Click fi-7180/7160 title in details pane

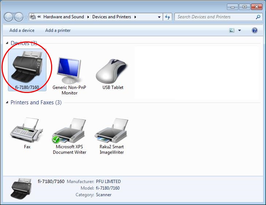point(51,182)
